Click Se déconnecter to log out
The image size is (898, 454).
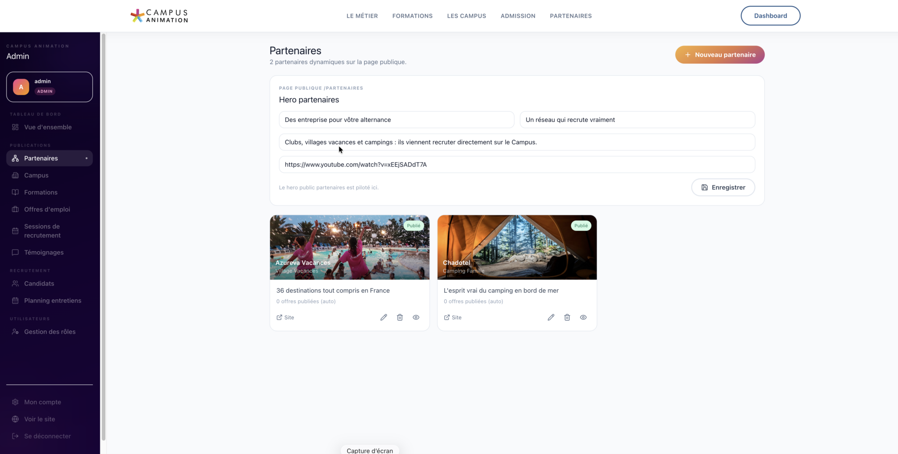pyautogui.click(x=47, y=436)
